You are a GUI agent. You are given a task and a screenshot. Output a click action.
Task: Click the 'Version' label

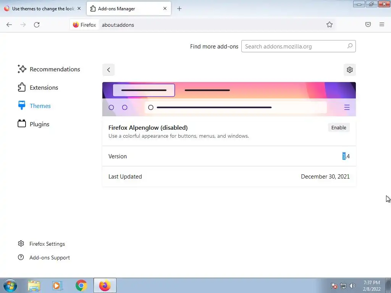point(118,156)
